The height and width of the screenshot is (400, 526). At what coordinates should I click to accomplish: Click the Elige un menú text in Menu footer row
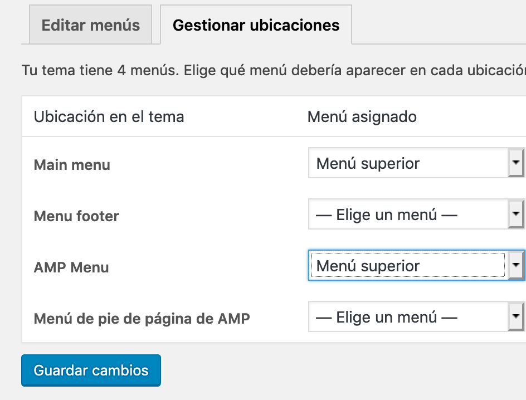(387, 214)
